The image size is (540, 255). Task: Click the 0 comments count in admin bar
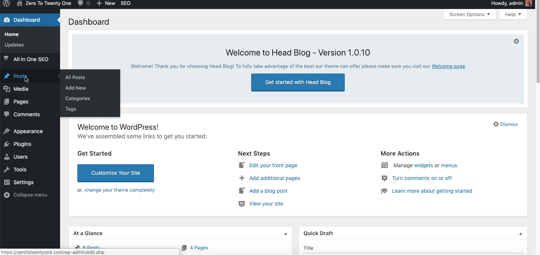[x=88, y=3]
